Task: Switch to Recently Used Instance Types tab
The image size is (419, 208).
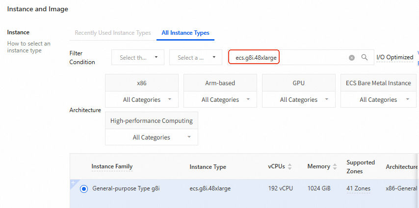Action: pos(113,33)
